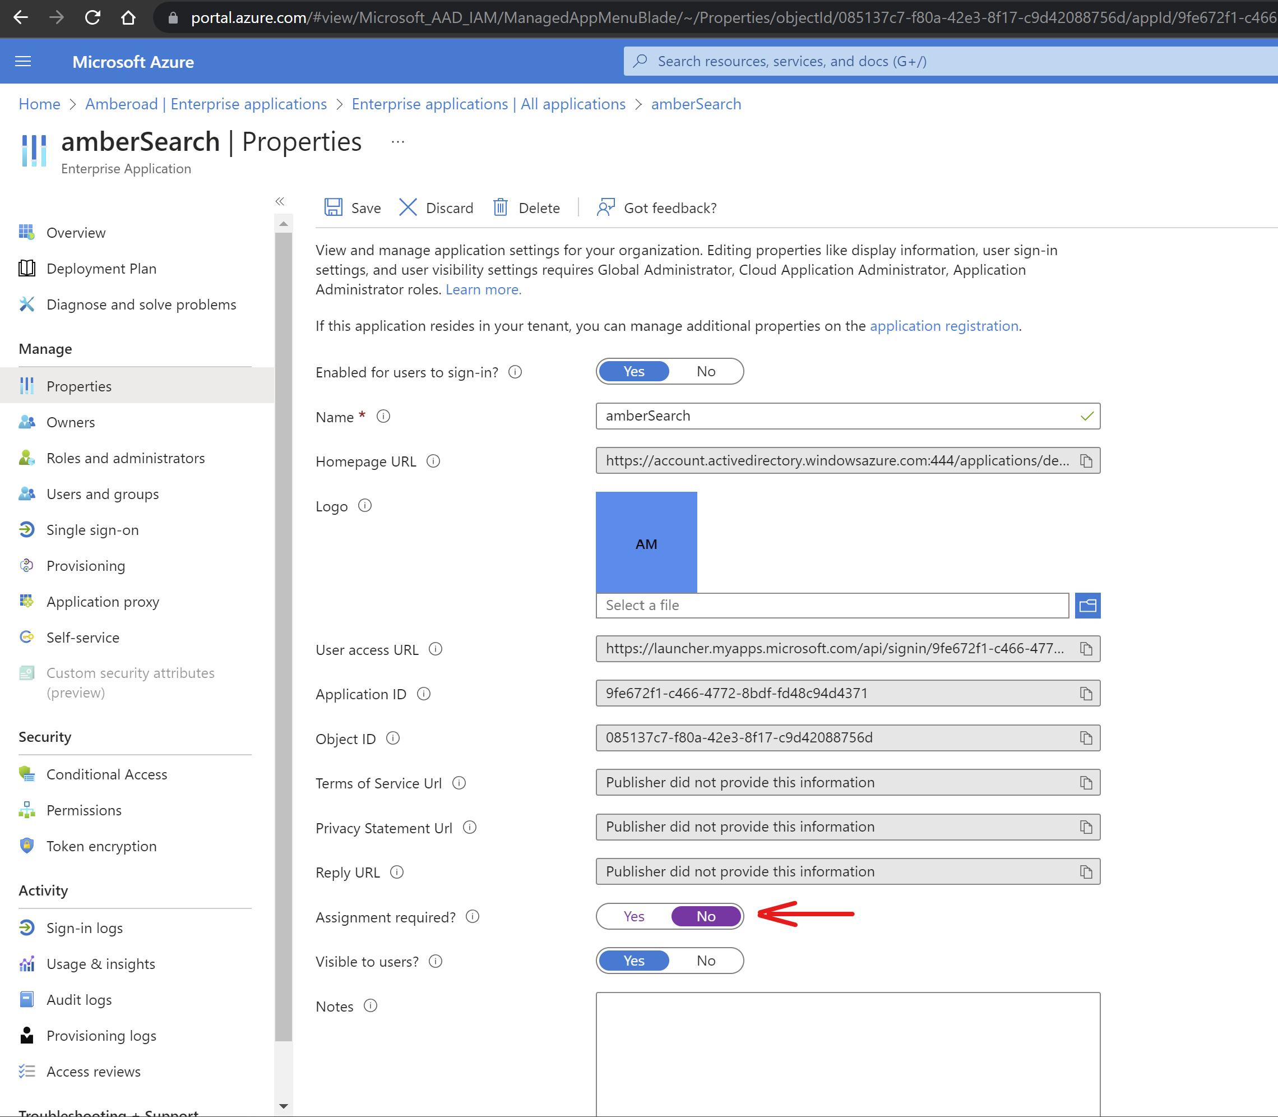Collapse the left navigation menu
This screenshot has width=1278, height=1117.
click(280, 201)
